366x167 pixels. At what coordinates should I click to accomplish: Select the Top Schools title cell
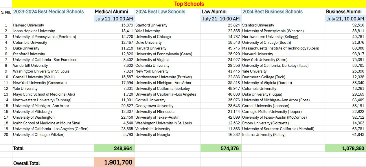click(189, 4)
